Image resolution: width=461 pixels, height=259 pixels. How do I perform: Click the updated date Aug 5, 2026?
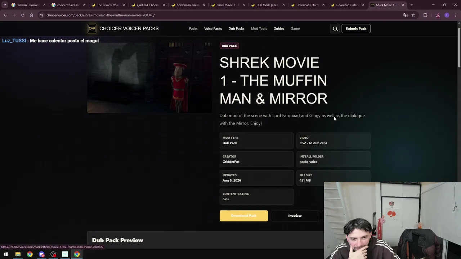click(232, 181)
